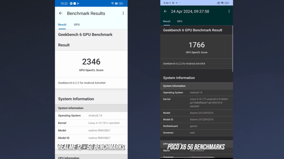Select Result tab on dark phone
The height and width of the screenshot is (159, 284).
click(167, 21)
